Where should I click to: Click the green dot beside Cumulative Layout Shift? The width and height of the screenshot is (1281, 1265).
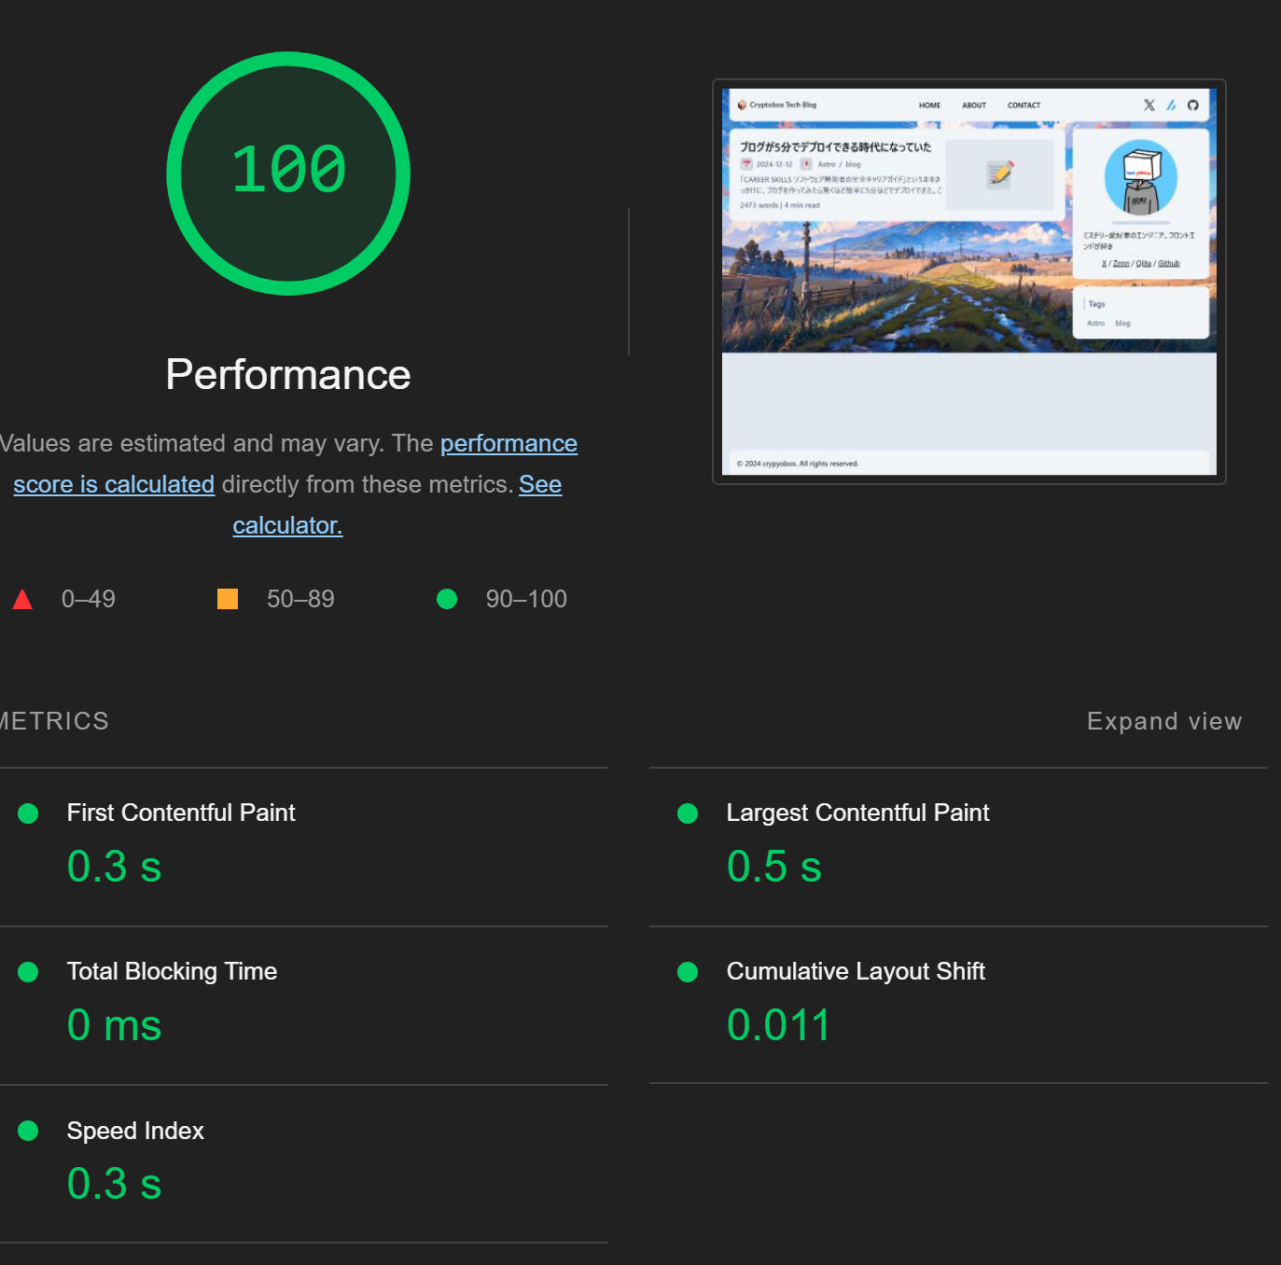(x=688, y=972)
